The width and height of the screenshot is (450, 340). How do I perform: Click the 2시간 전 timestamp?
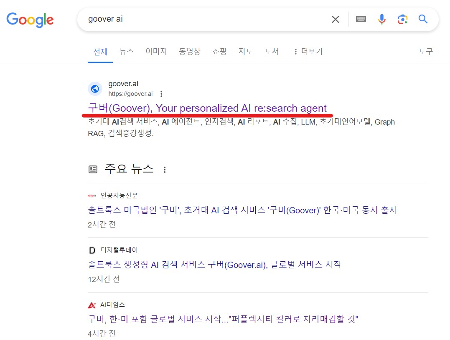click(102, 225)
